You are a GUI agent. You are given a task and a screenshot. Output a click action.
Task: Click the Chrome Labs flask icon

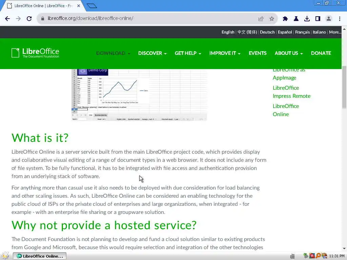(x=296, y=19)
